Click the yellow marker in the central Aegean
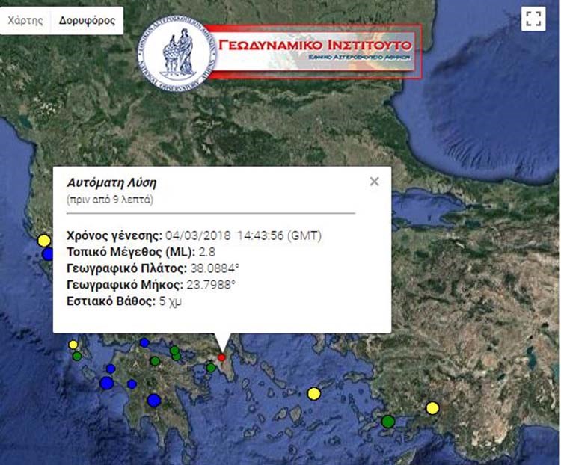This screenshot has height=465, width=561. 314,393
